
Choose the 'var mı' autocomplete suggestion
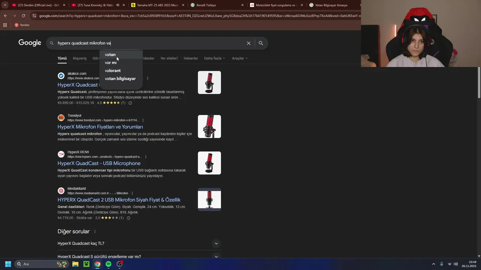click(x=121, y=63)
